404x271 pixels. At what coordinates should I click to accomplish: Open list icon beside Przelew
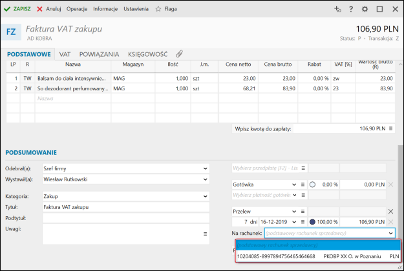[x=303, y=212]
